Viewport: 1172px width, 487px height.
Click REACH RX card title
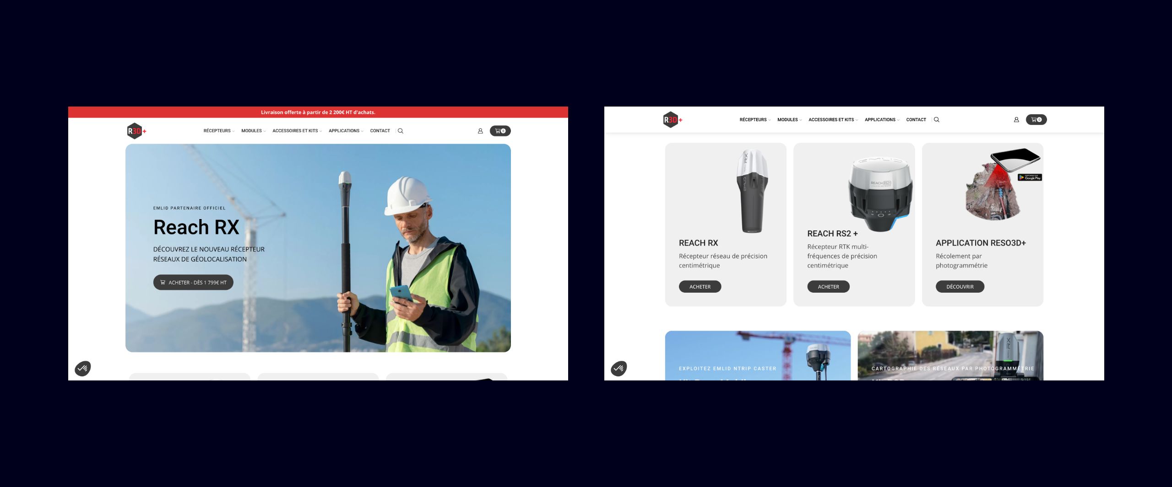click(699, 243)
